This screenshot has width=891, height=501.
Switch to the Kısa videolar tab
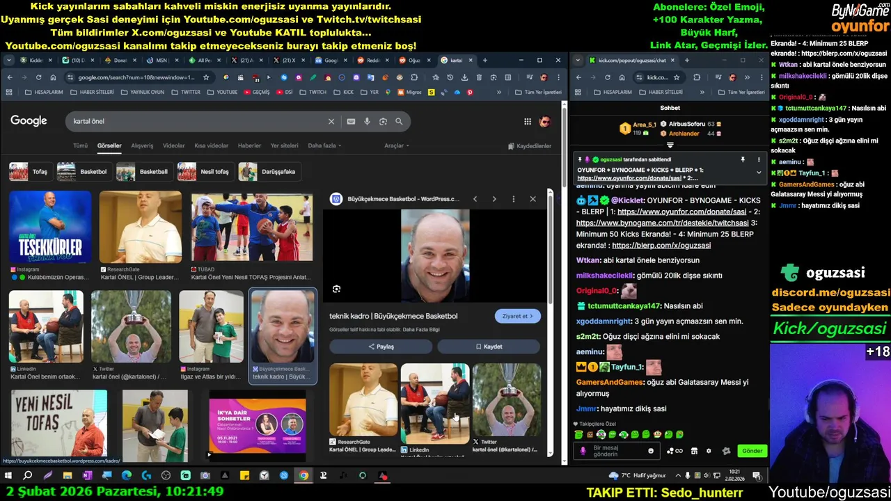coord(211,145)
